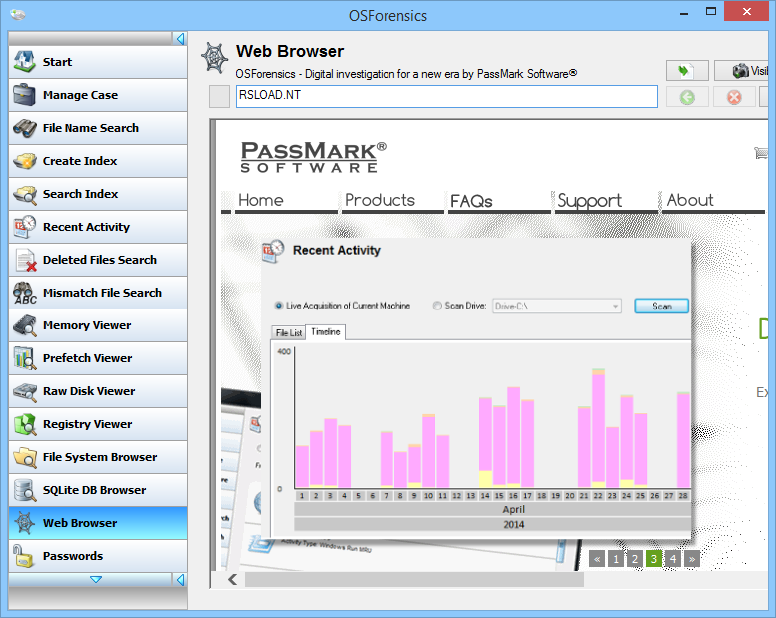Click horizontal scrollbar left arrow
Viewport: 776px width, 618px height.
click(232, 579)
